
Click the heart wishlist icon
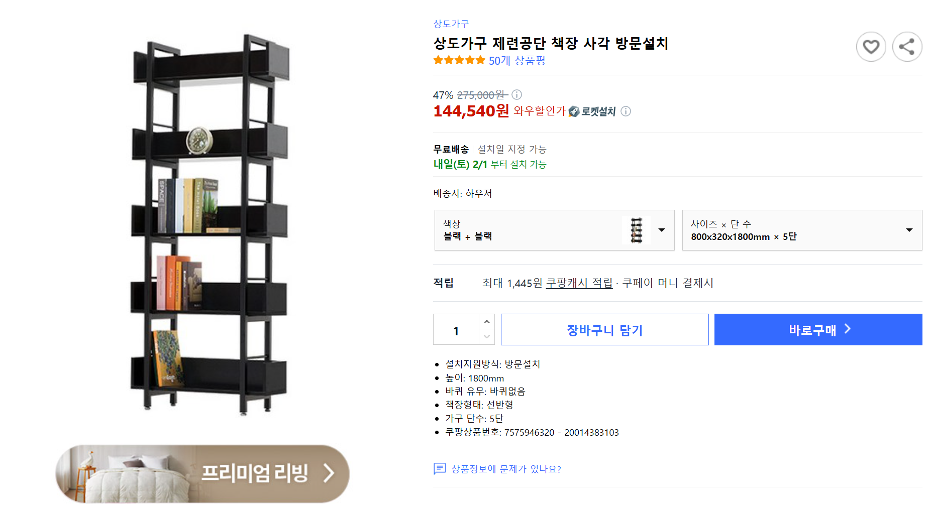pos(871,47)
